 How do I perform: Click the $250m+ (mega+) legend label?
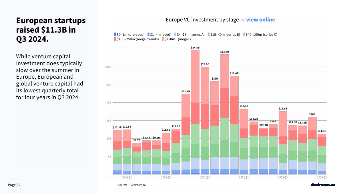pos(178,39)
